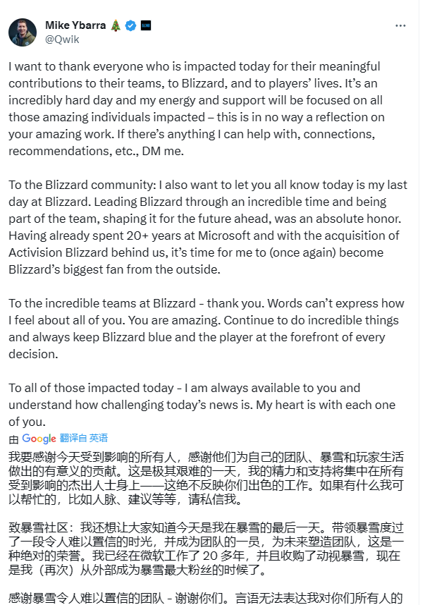This screenshot has height=605, width=425.
Task: Click the Chinese paragraph beginning 致暴雪社区
Action: coord(204,543)
